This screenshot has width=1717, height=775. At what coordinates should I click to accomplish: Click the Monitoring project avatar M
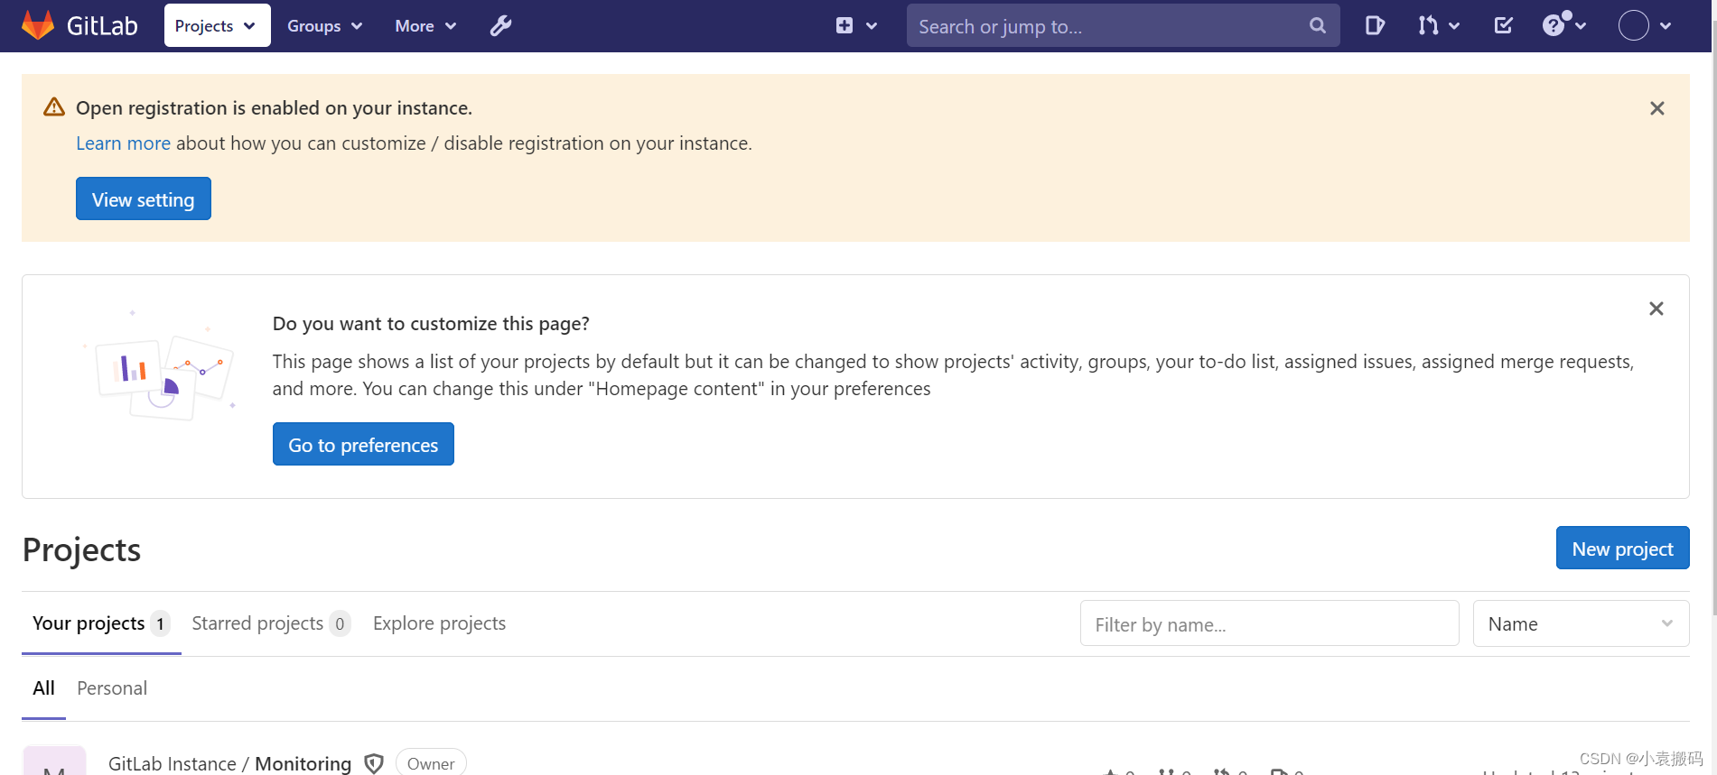(54, 761)
